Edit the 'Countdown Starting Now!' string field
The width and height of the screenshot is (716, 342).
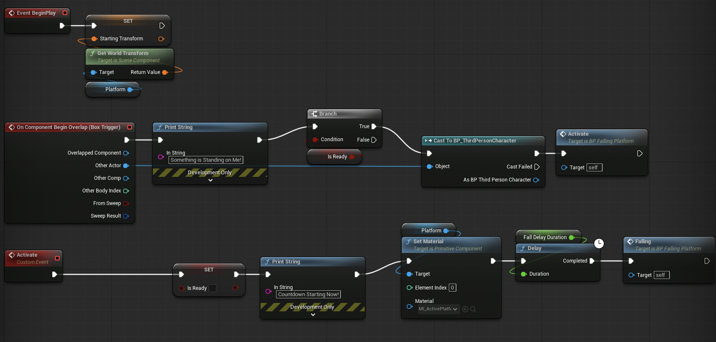click(308, 295)
